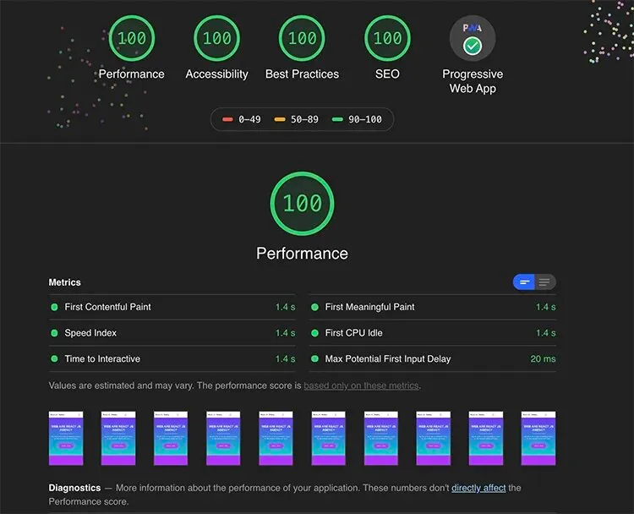This screenshot has height=514, width=634.
Task: Click the Best Practices category label
Action: click(302, 74)
